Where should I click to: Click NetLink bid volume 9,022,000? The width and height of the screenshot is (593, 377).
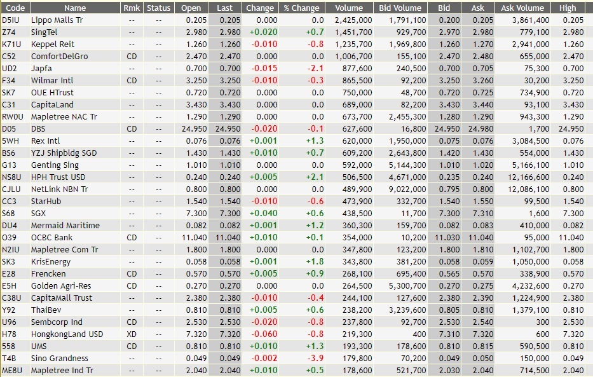click(407, 189)
